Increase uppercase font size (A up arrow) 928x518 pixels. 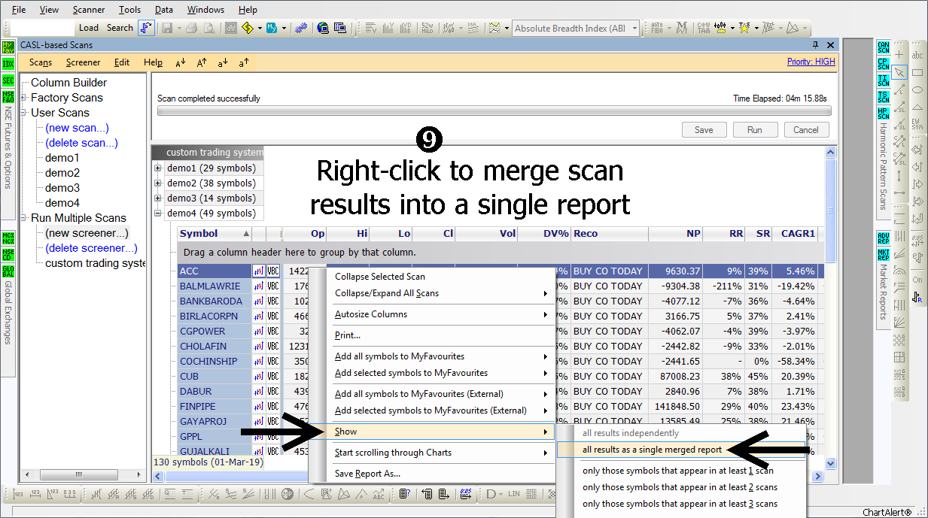(202, 63)
